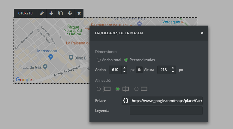Screen dimensions: 233x129
Task: Click the Luz de Gas map pin
Action: pyautogui.click(x=45, y=67)
